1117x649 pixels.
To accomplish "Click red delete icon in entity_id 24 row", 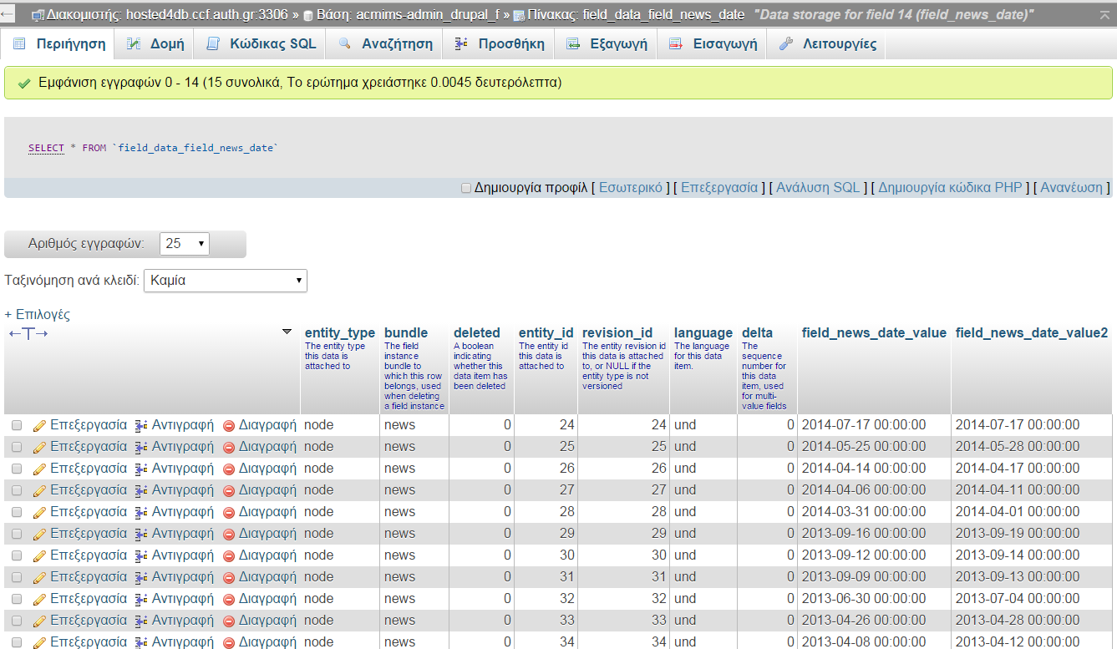I will tap(229, 425).
